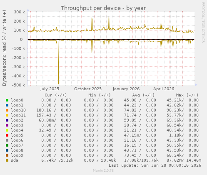This screenshot has height=175, width=207.
Task: Click the 'Avg (-/+)' column header
Action: tap(143, 95)
